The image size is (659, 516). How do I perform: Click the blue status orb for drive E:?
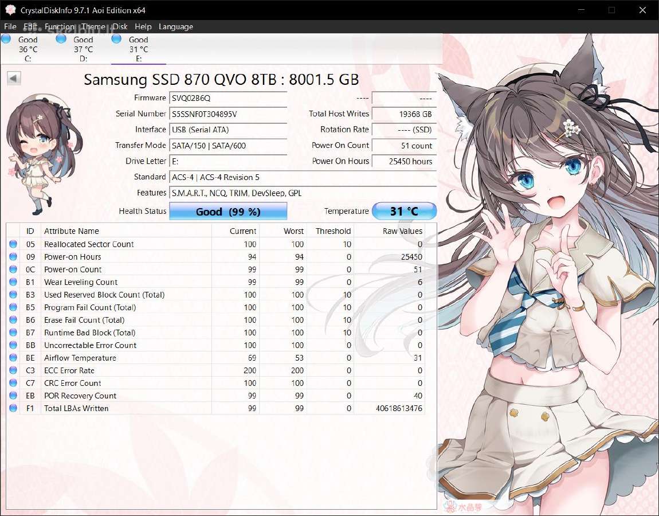pos(116,39)
